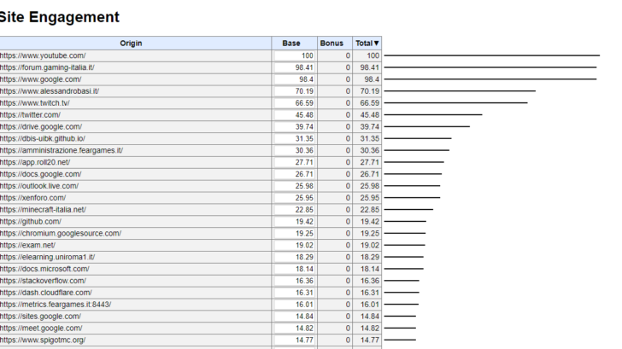
Task: Edit base score 19.42 for github.com
Action: [x=294, y=222]
